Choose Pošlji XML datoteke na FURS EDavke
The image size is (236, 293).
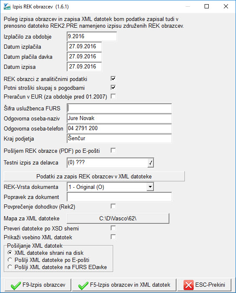pos(10,267)
